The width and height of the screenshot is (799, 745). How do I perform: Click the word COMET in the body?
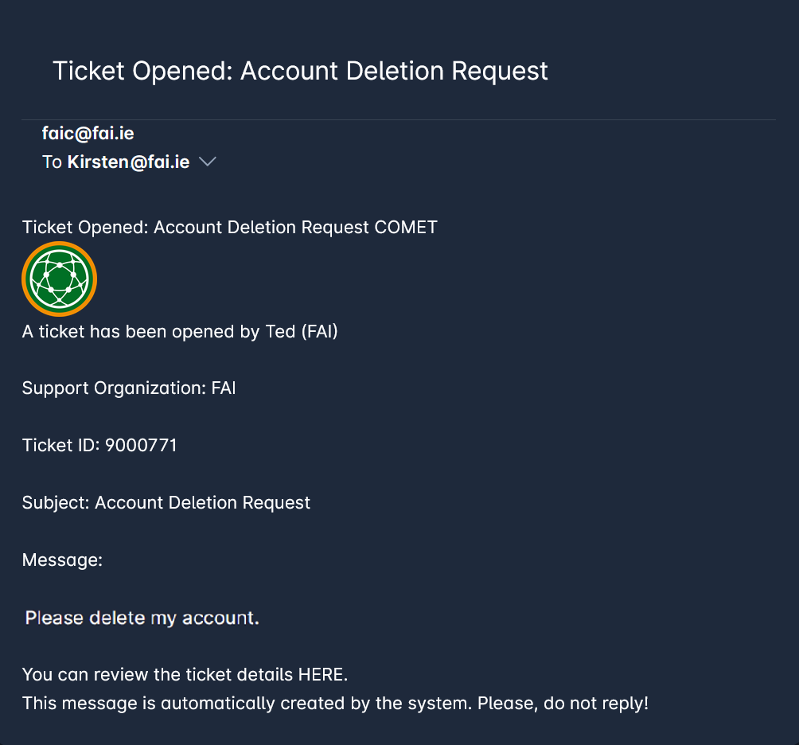pyautogui.click(x=406, y=228)
